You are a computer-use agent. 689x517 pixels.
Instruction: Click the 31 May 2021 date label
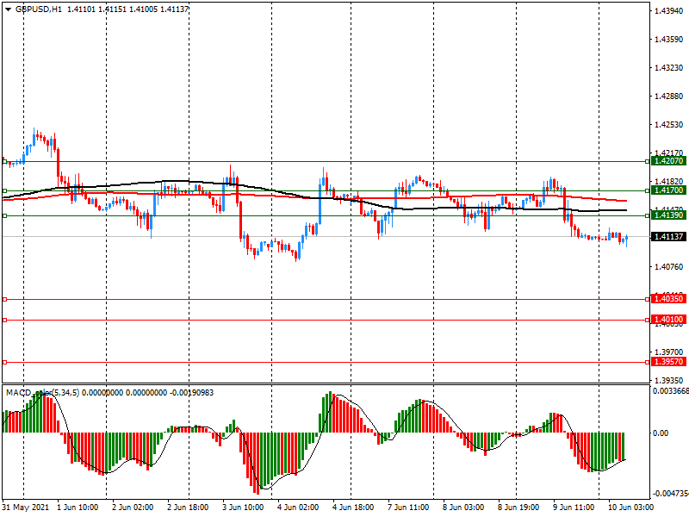tap(26, 508)
